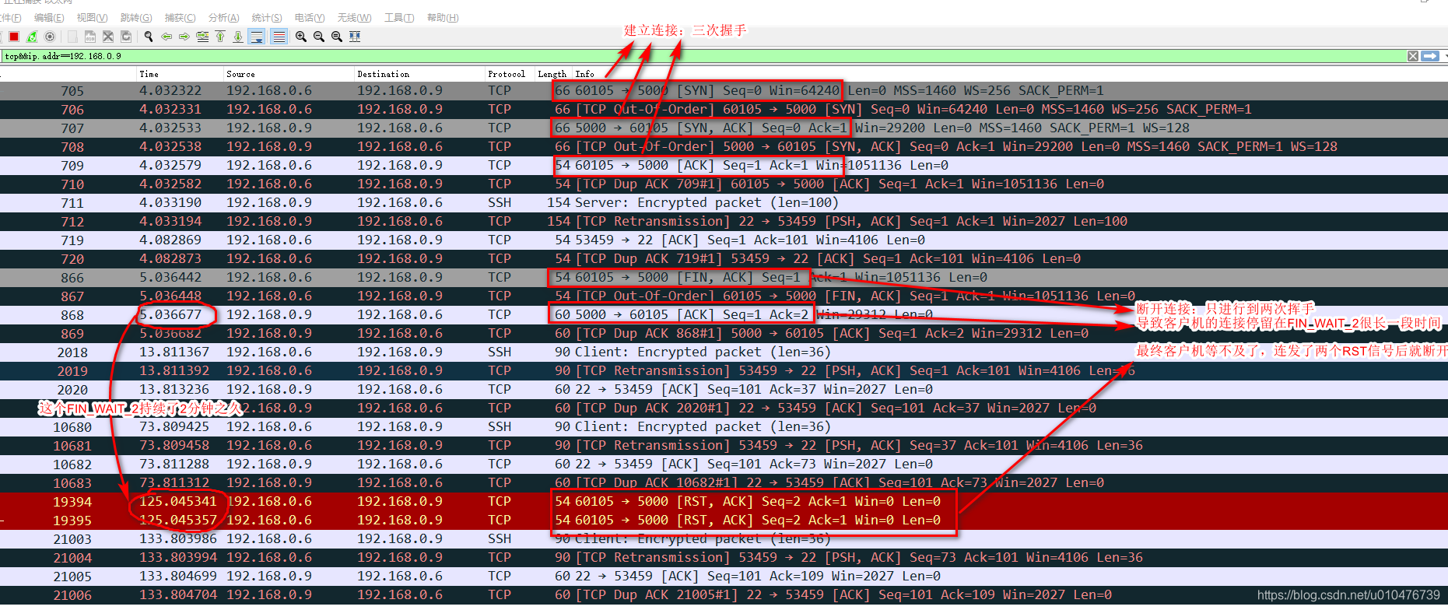Open Find Packet with the magnifier icon
Screen dimensions: 1448x610
(x=149, y=37)
